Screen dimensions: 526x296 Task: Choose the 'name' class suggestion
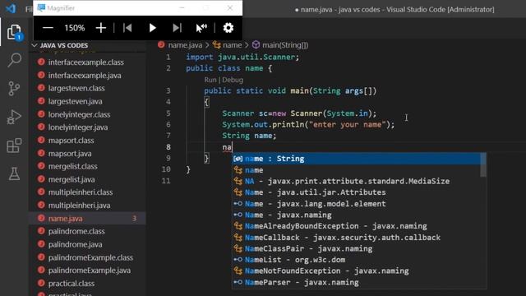[356, 170]
